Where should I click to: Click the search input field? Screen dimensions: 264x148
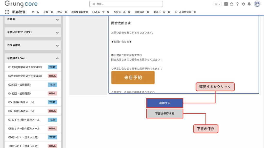[126, 4]
